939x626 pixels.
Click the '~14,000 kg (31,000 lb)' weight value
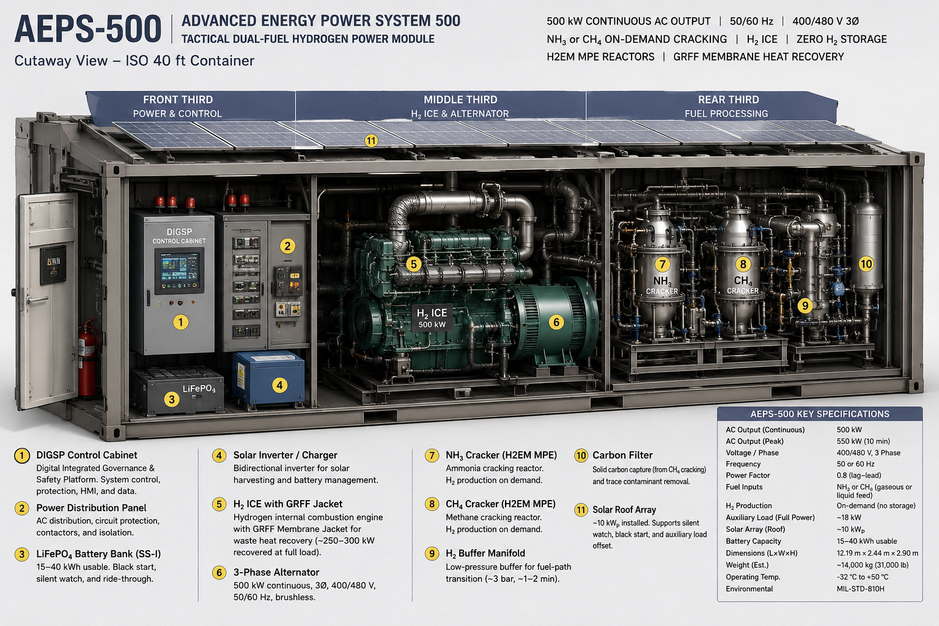(x=872, y=565)
